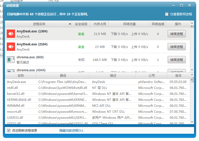Click company philandro Softw... cell
The image size is (199, 141).
pyautogui.click(x=152, y=82)
